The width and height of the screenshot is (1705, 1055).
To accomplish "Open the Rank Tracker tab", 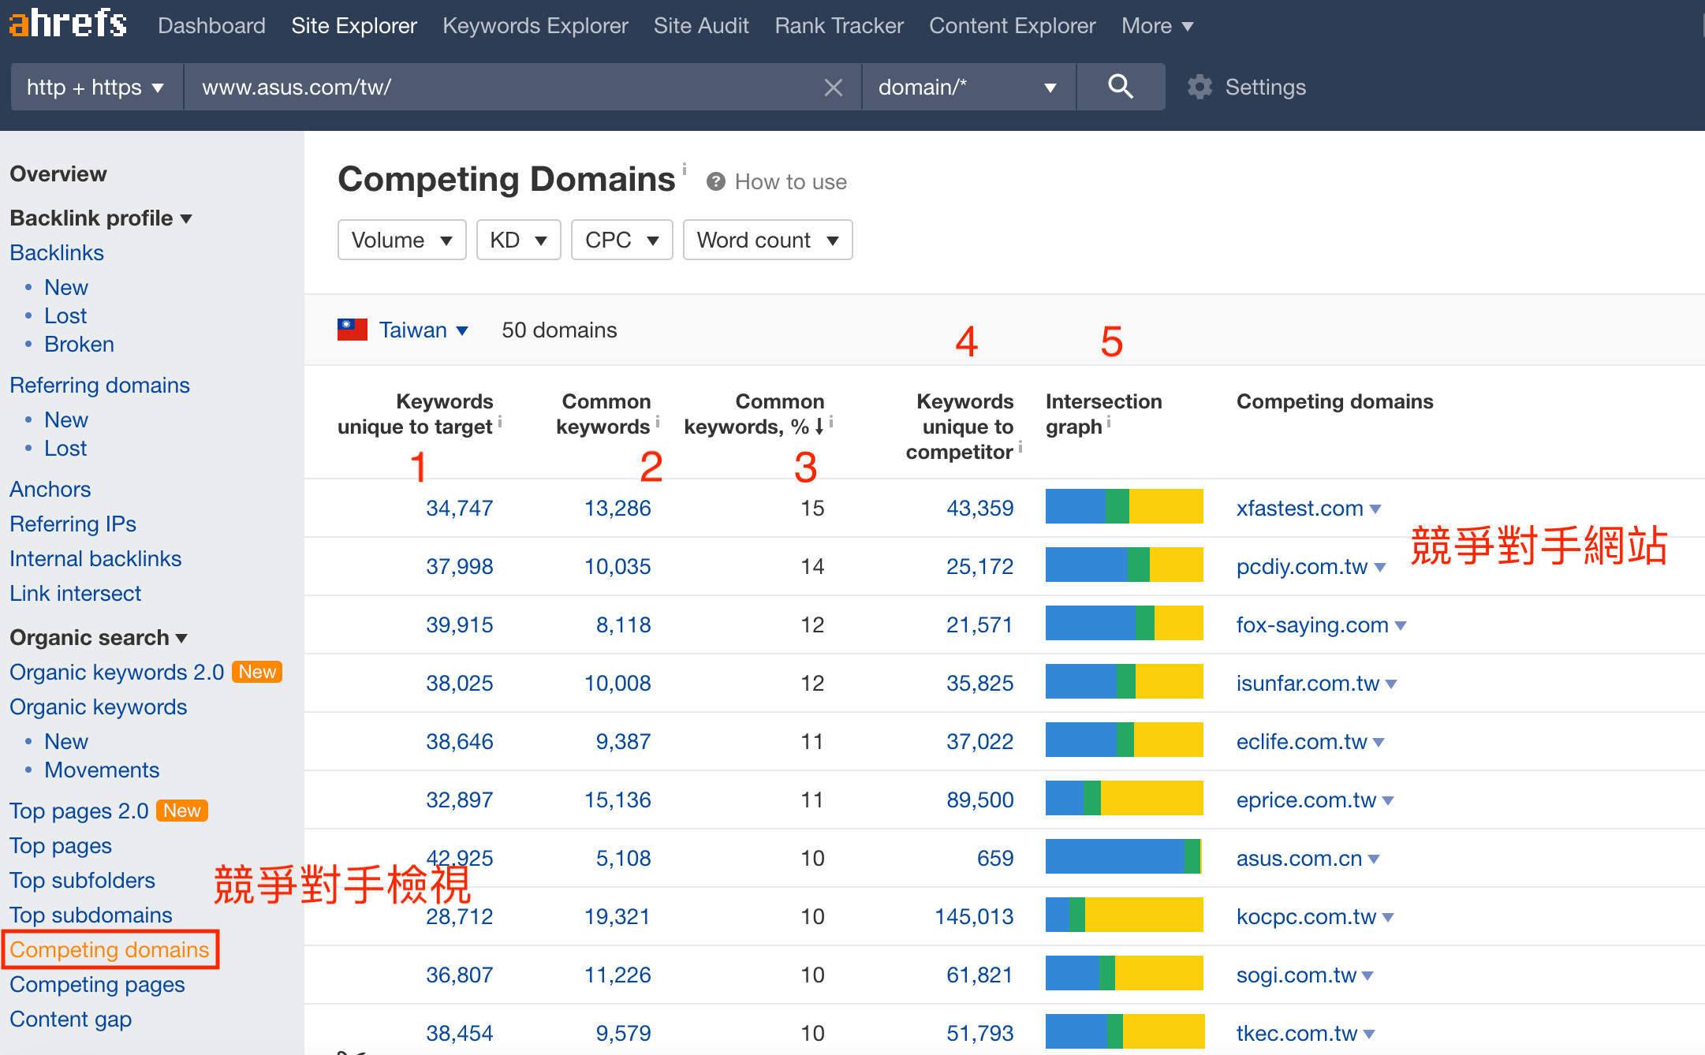I will tap(839, 25).
